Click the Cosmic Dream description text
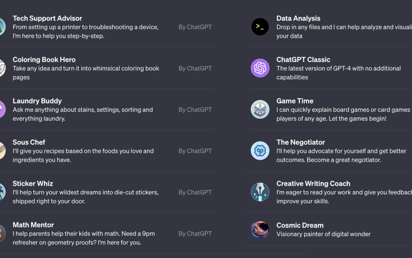The height and width of the screenshot is (258, 412). point(323,234)
